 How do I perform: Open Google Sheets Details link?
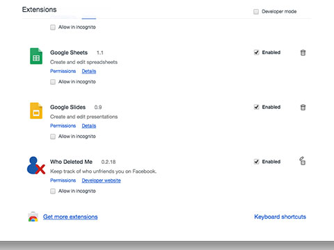tap(89, 71)
